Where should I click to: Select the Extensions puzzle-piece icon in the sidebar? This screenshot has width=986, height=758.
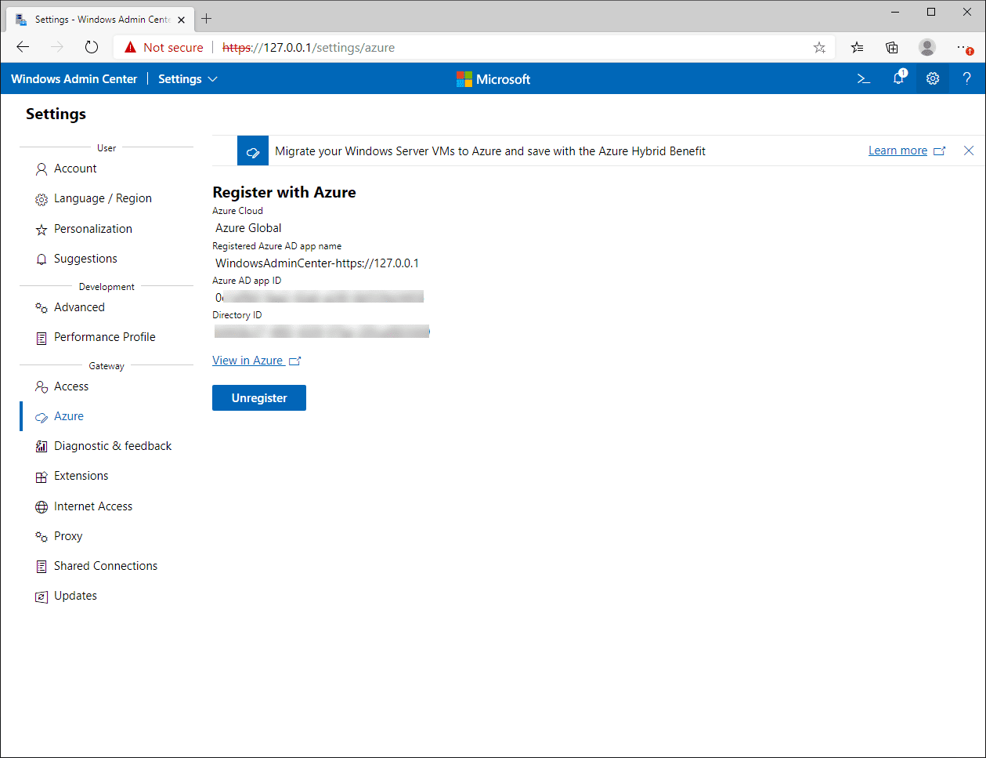point(41,476)
